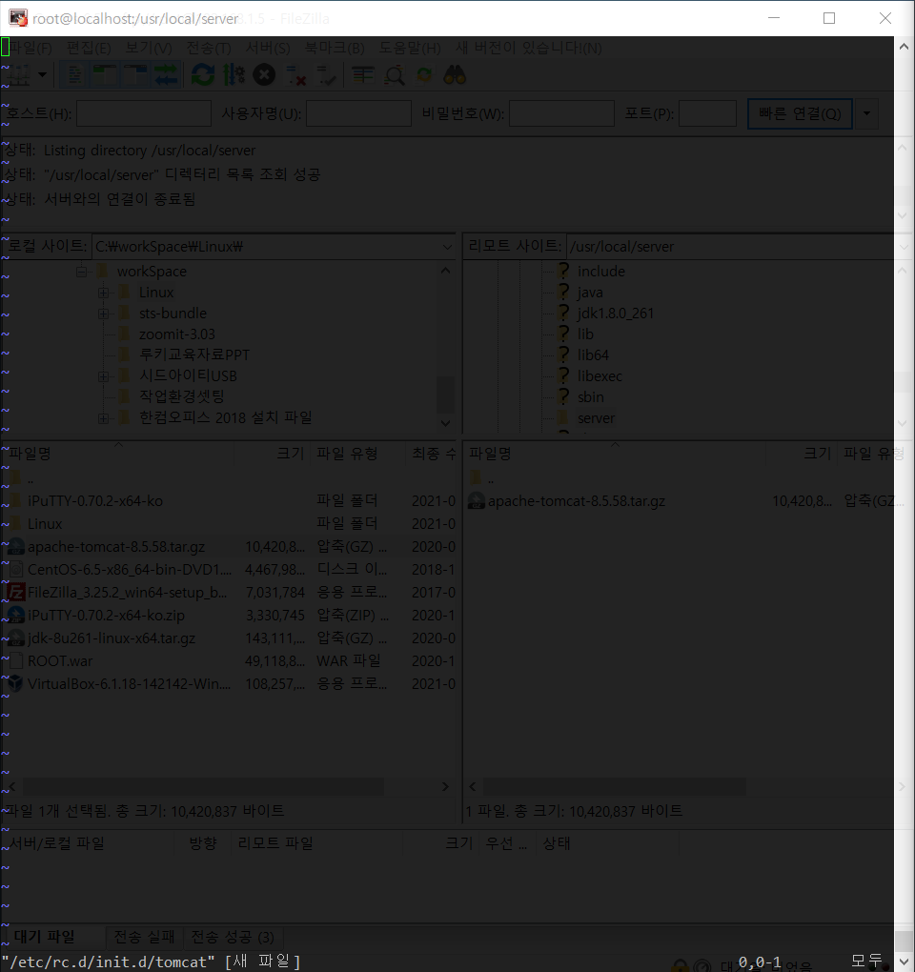Click the remote apache-tomcat archive icon
This screenshot has height=972, width=915.
477,501
